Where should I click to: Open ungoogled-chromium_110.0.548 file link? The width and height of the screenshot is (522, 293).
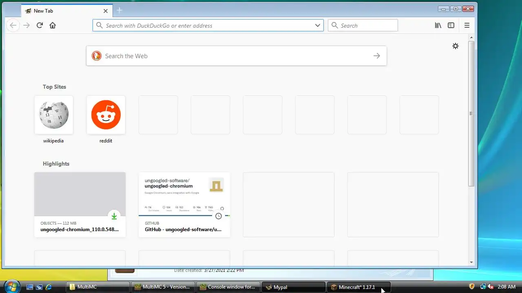tap(80, 230)
